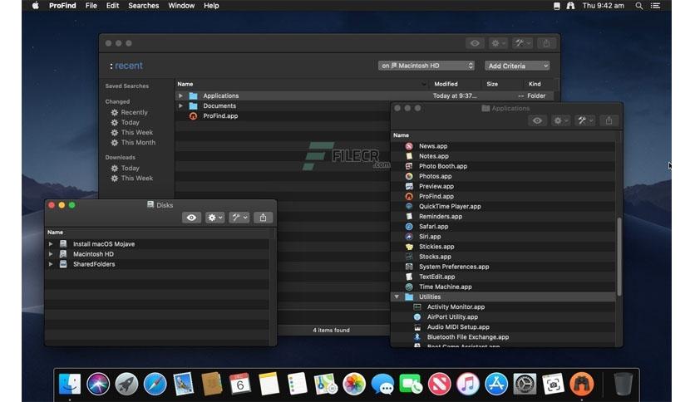695x402 pixels.
Task: Sort by Modified column header
Action: point(446,84)
